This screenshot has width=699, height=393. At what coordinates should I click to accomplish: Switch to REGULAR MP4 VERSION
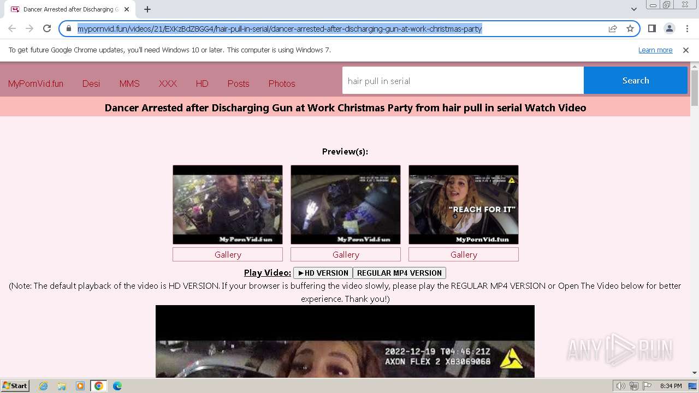399,273
